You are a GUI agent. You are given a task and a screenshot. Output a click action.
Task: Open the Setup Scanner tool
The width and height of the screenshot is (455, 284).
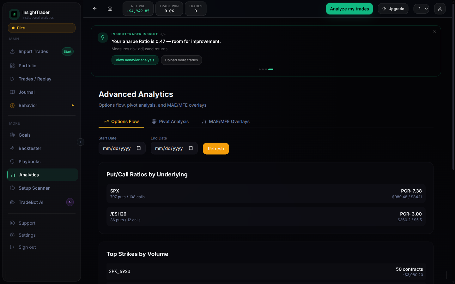[33, 188]
